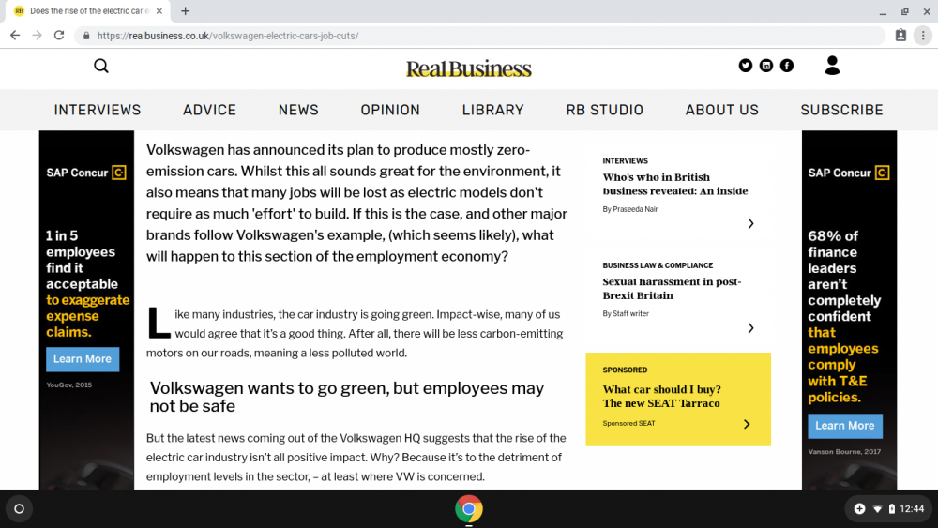Open a new browser tab
Screen dimensions: 938x528
[x=186, y=10]
